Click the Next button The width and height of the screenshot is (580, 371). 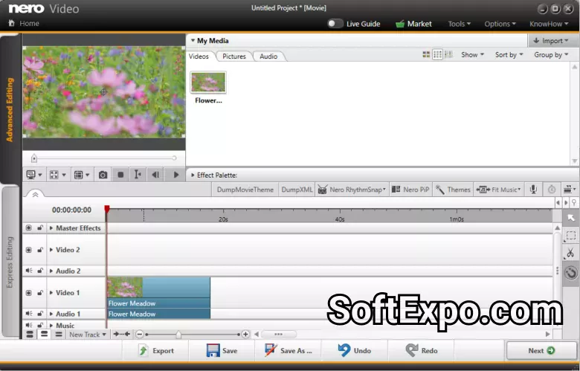(541, 351)
